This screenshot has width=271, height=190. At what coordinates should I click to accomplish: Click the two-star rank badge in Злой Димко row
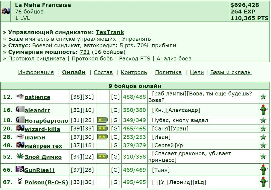[102, 156]
